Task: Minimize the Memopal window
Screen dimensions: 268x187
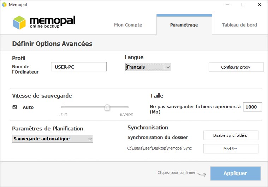Action: (x=227, y=5)
